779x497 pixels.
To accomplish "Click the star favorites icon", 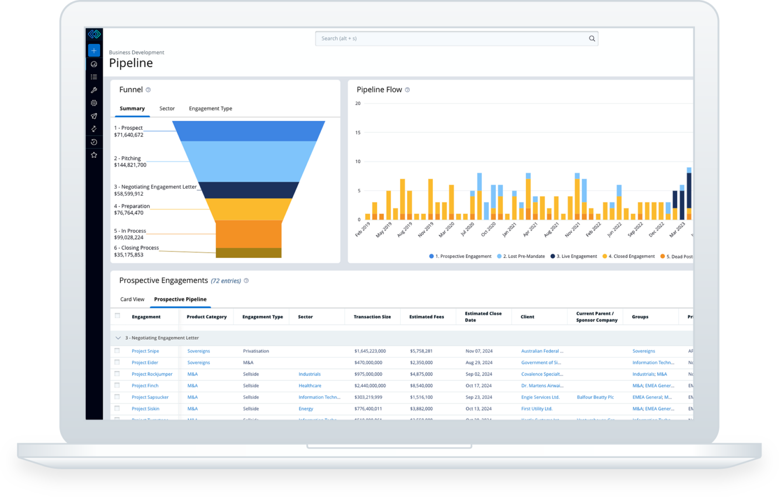I will [x=94, y=155].
